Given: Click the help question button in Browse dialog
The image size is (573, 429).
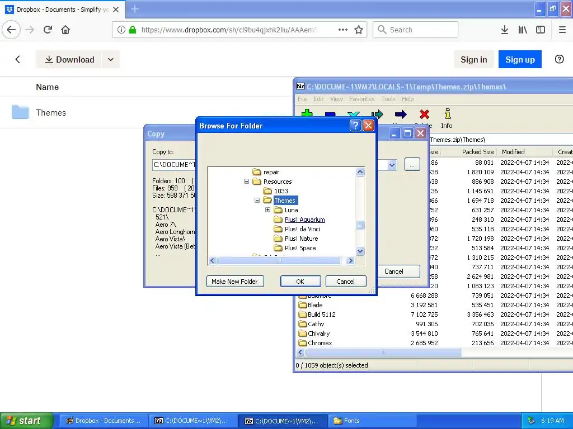Looking at the screenshot, I should (x=355, y=126).
